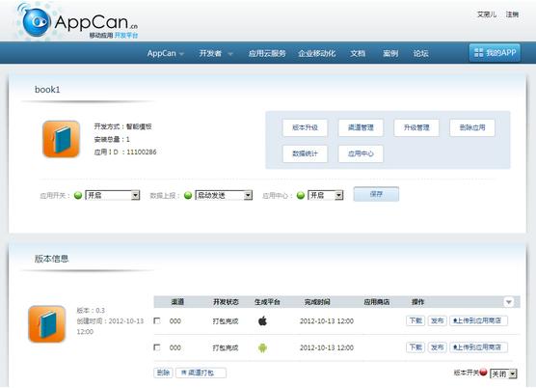Click red status light beside 版本开关
Viewport: 536px width, 388px height.
point(483,372)
